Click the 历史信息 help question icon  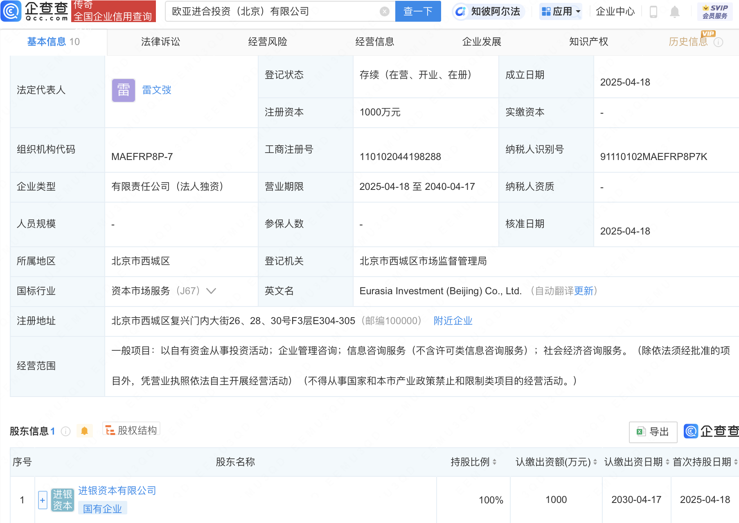718,42
